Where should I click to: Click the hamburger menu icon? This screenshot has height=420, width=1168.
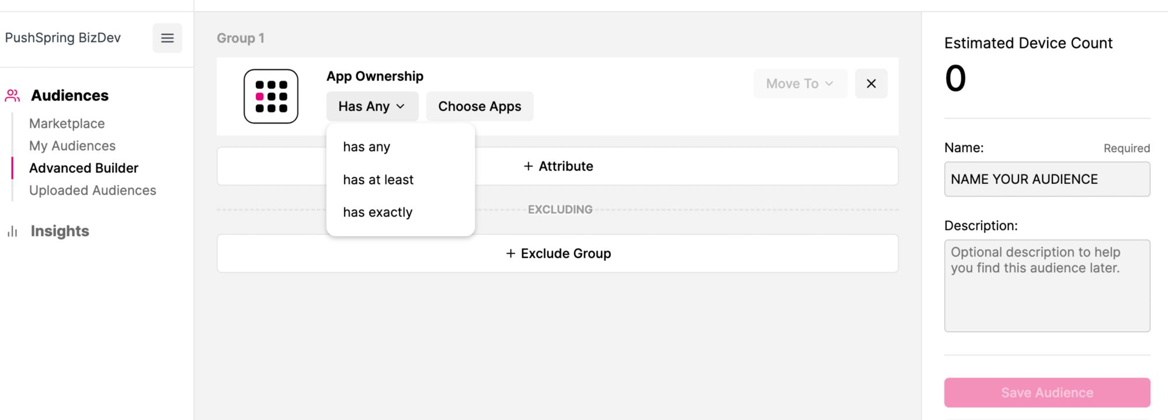(167, 38)
